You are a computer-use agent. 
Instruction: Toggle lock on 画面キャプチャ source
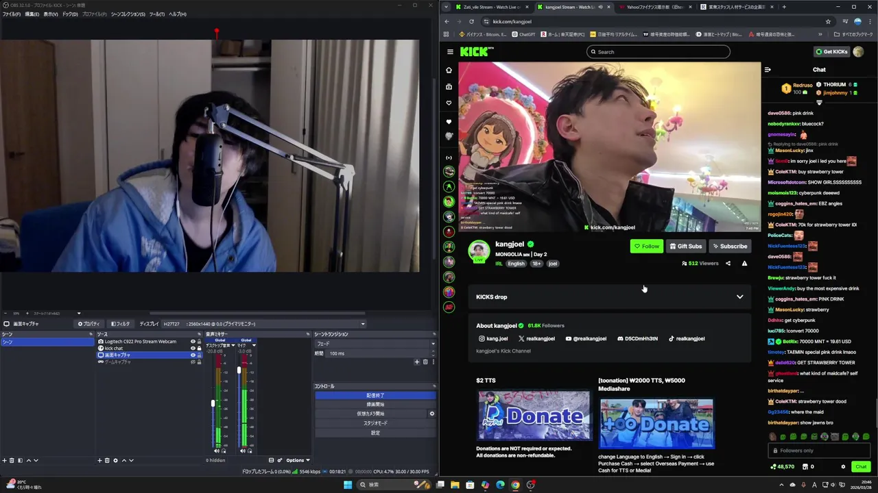pyautogui.click(x=200, y=355)
